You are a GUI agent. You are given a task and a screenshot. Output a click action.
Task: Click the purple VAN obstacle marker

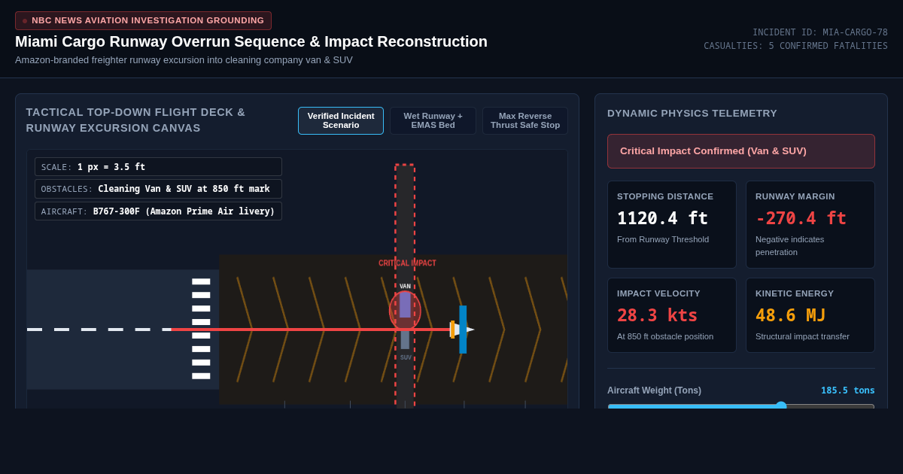pos(405,305)
